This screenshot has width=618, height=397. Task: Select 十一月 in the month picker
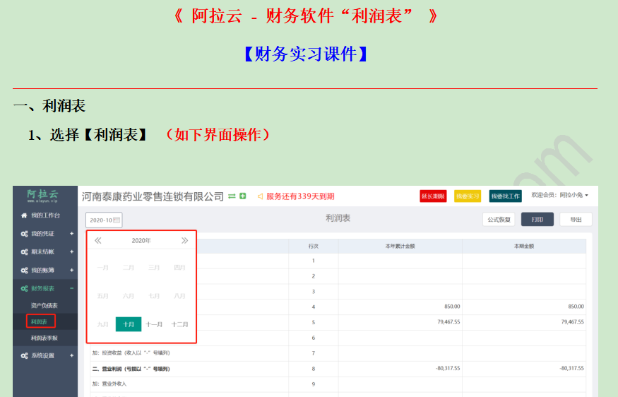click(x=154, y=324)
